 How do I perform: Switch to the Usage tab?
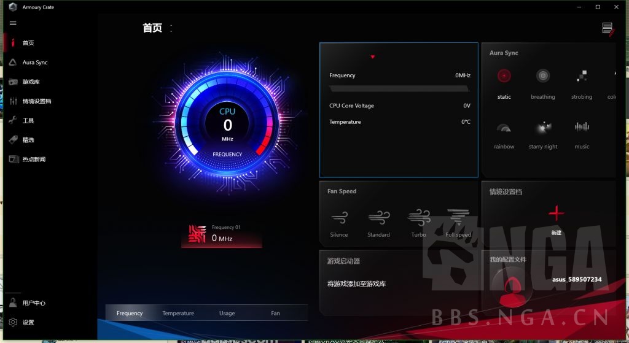227,313
